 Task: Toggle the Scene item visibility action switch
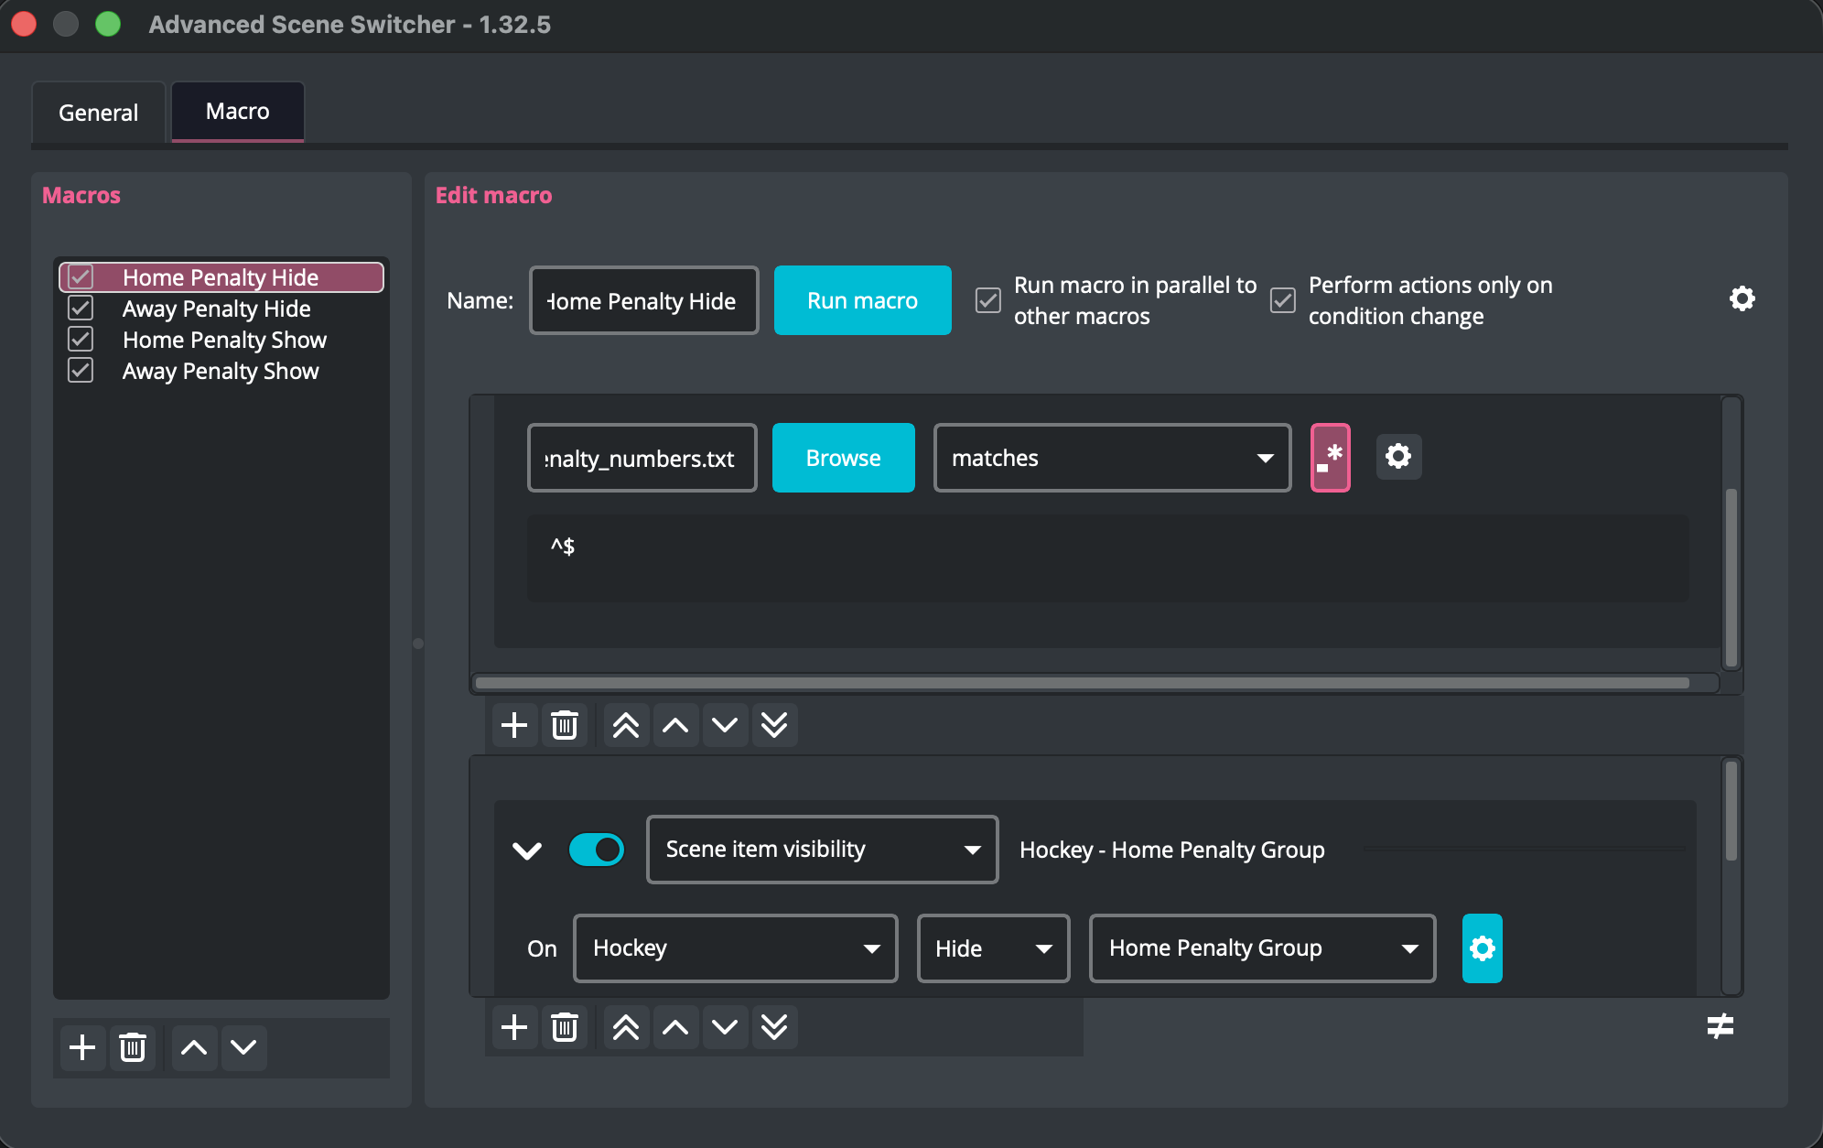pyautogui.click(x=597, y=850)
